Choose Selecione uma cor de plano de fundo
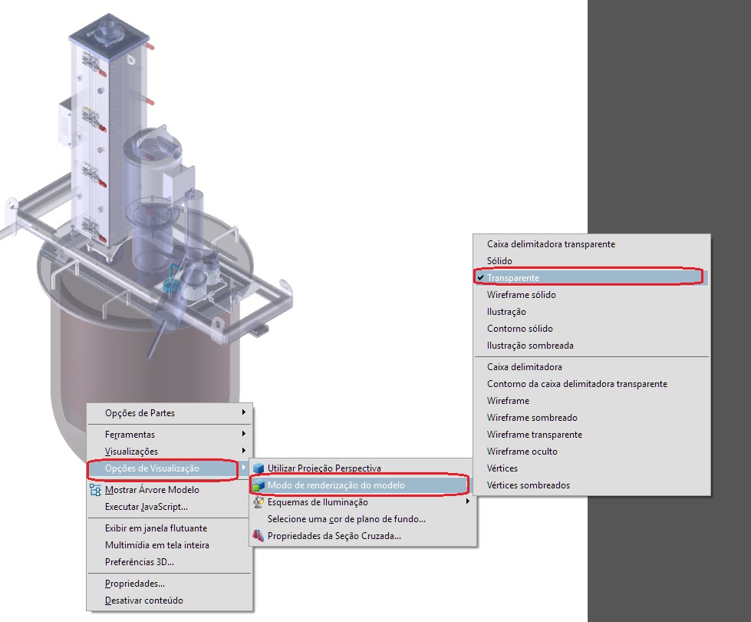Image resolution: width=751 pixels, height=622 pixels. pyautogui.click(x=363, y=519)
